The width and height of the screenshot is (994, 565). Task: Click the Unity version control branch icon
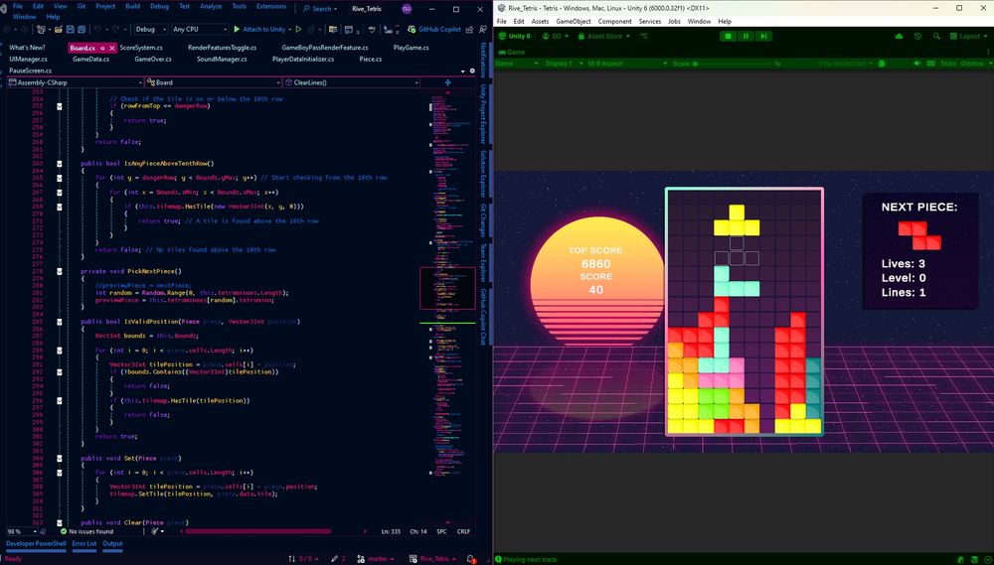643,36
